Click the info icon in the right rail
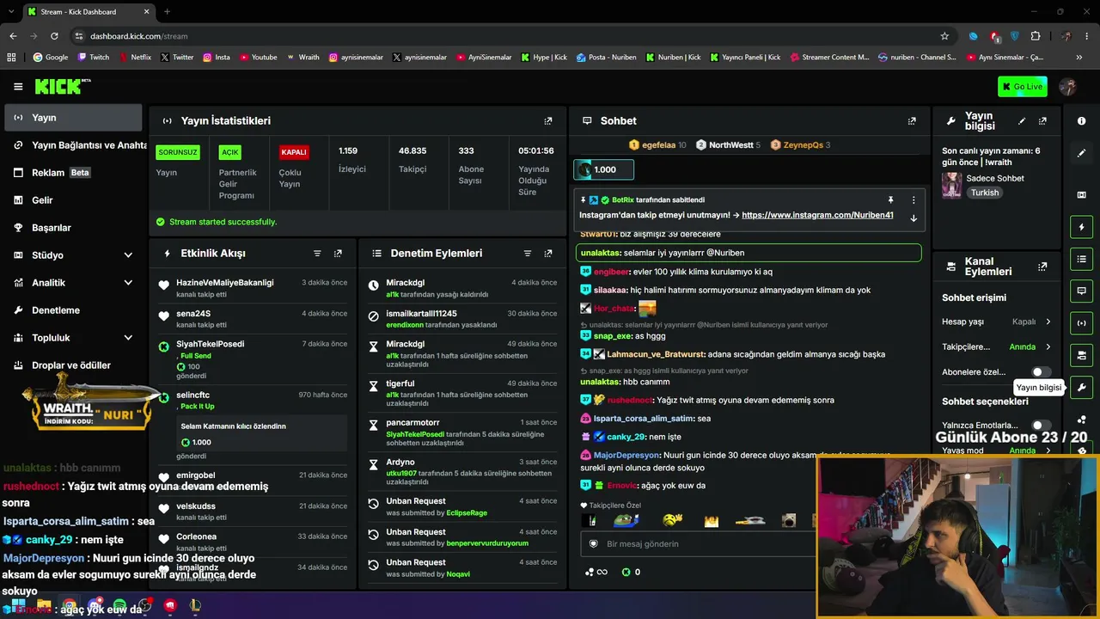This screenshot has width=1100, height=619. tap(1081, 121)
